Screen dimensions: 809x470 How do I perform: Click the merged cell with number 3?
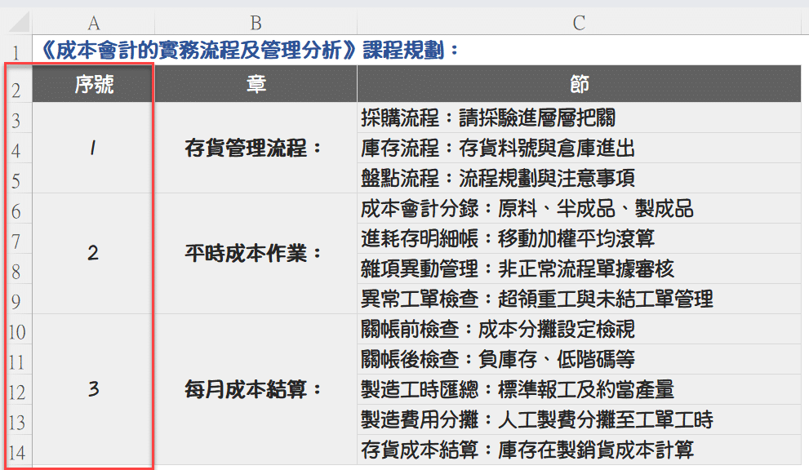tap(93, 389)
